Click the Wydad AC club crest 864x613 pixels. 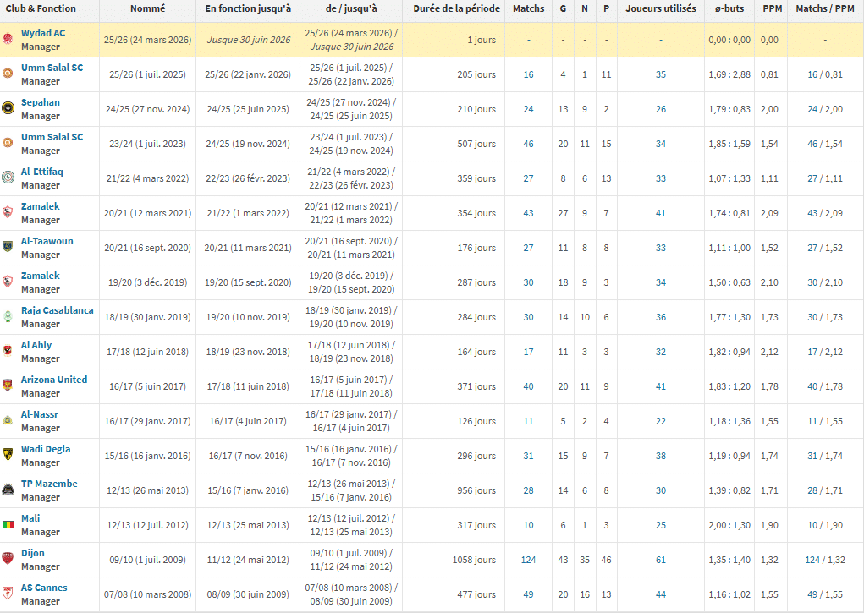coord(8,39)
